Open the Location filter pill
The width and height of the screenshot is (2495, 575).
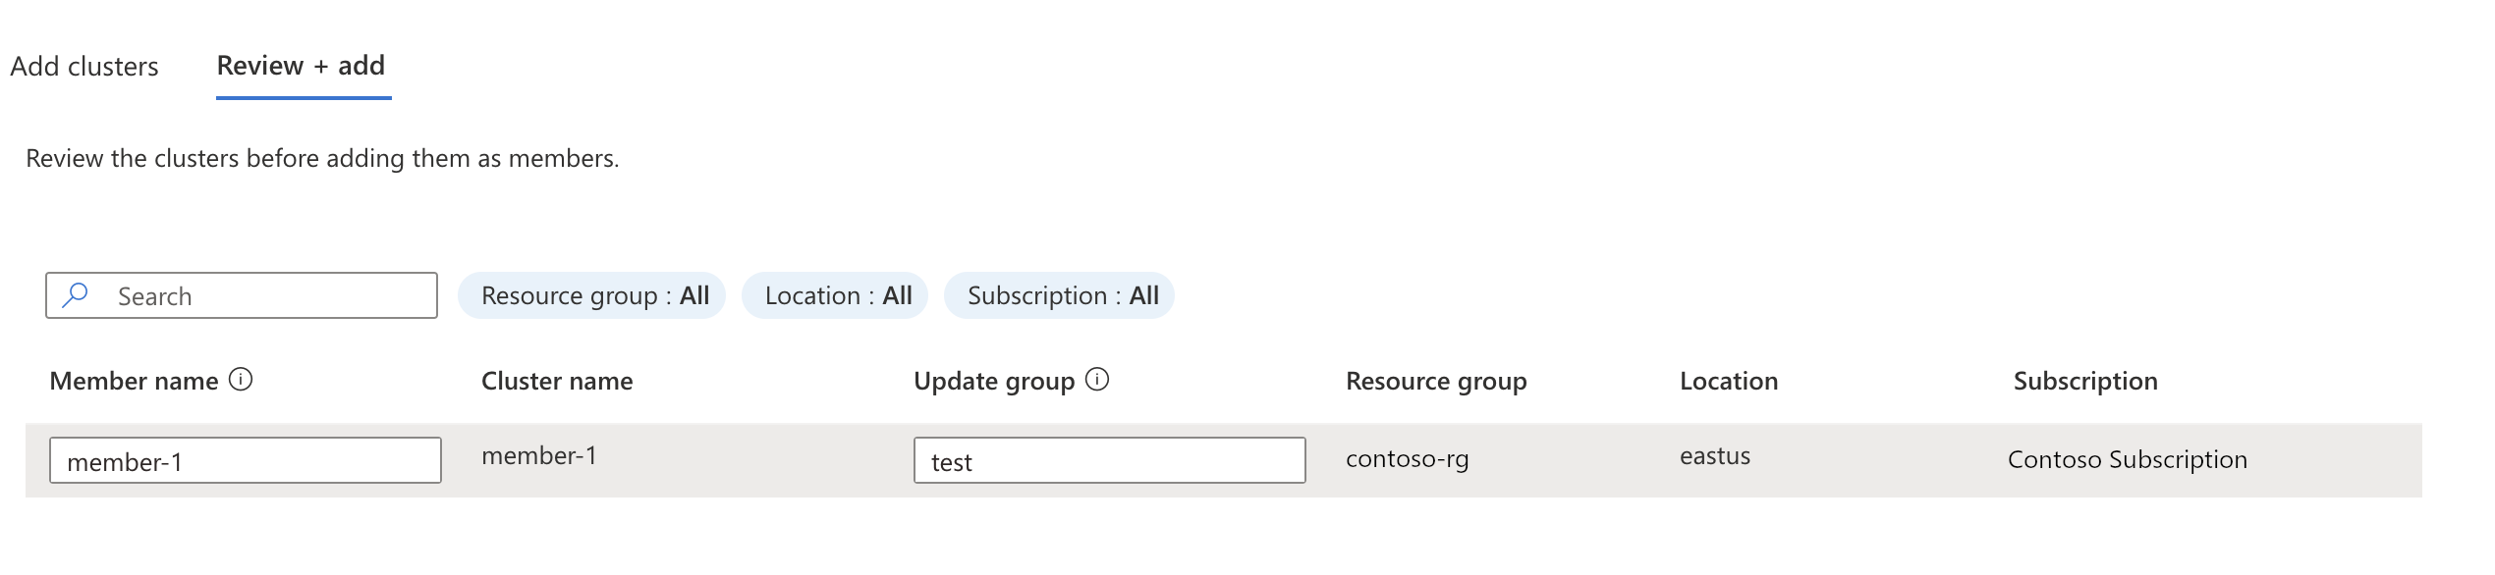pyautogui.click(x=836, y=295)
